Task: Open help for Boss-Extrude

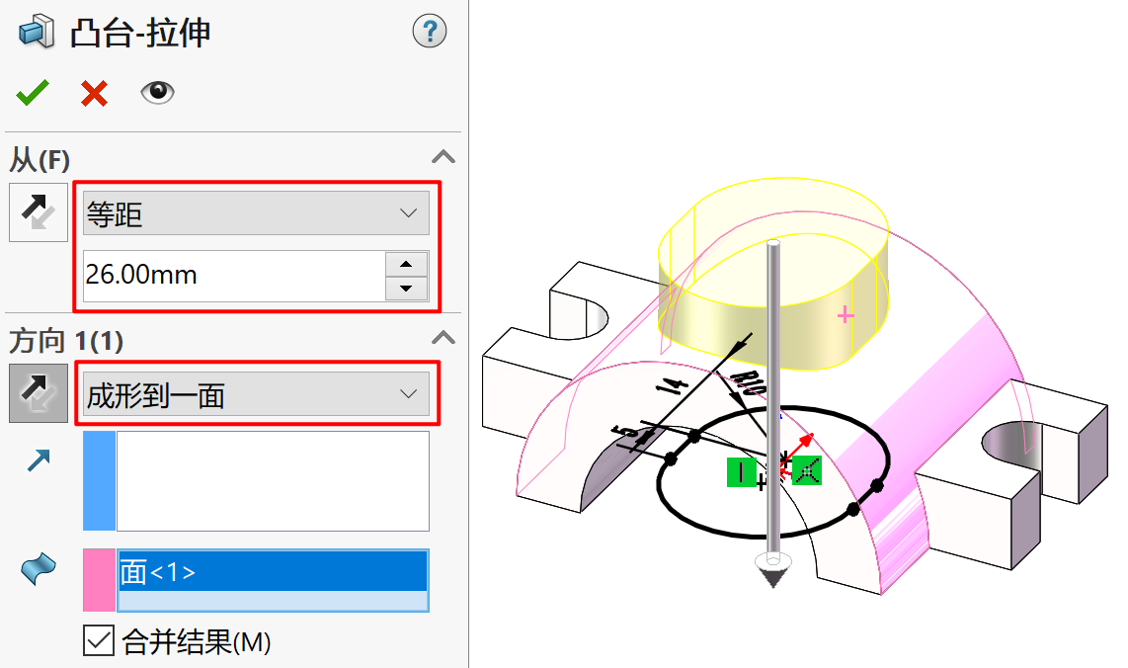Action: pos(430,32)
